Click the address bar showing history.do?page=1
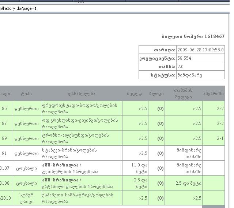Viewport: 234px width, 208px height. (x=114, y=8)
